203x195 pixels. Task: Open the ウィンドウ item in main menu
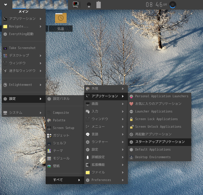click(24, 63)
